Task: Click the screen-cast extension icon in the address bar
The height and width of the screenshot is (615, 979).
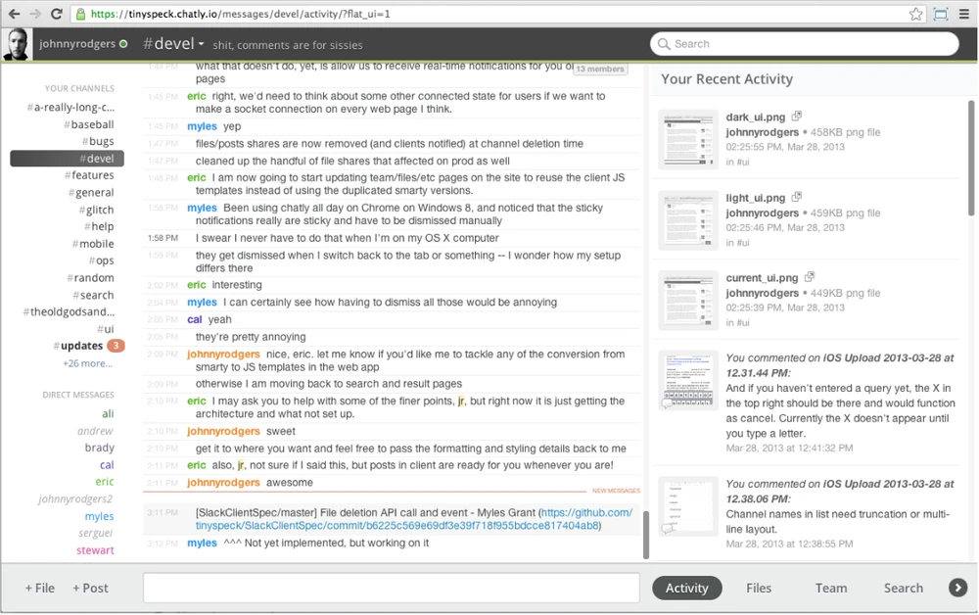Action: [940, 14]
